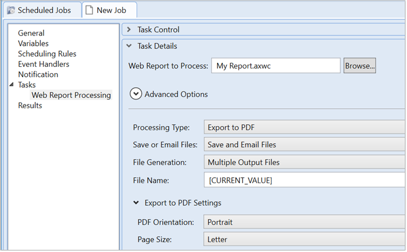This screenshot has height=252, width=407.
Task: Select General in the left navigation
Action: [31, 33]
